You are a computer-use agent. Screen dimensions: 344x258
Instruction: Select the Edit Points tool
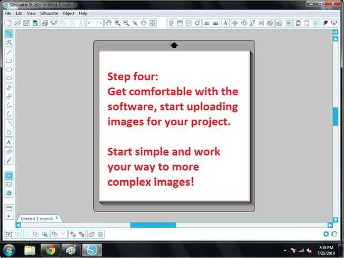coord(9,43)
